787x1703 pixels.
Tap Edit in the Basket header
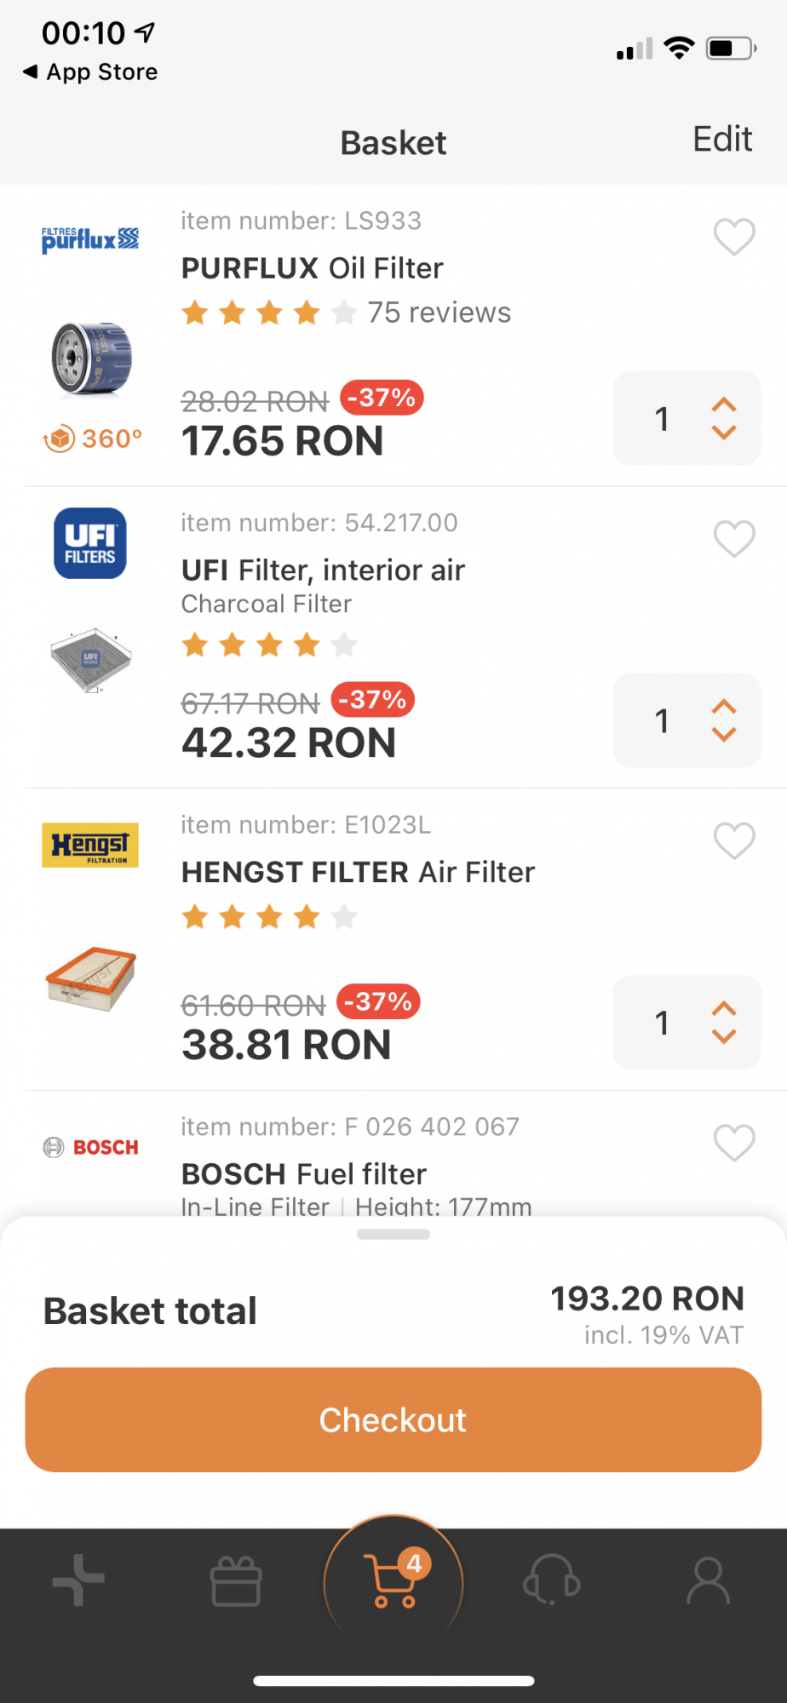tap(722, 139)
